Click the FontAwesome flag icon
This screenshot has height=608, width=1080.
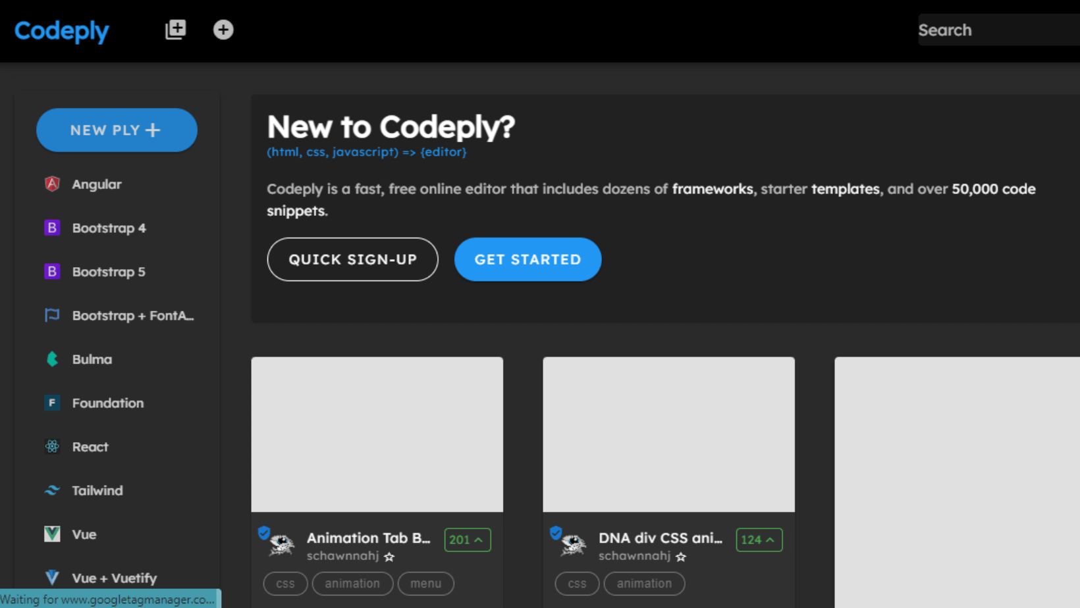tap(52, 315)
